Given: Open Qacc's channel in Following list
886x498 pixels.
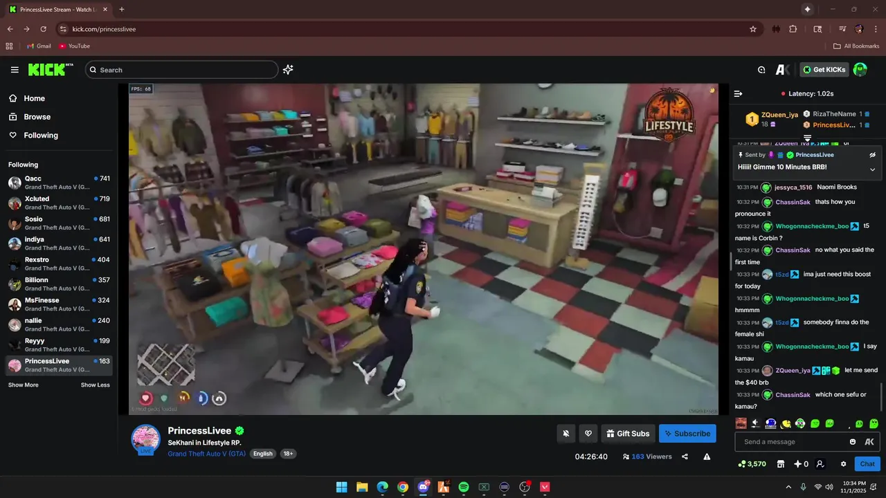Looking at the screenshot, I should pyautogui.click(x=59, y=183).
